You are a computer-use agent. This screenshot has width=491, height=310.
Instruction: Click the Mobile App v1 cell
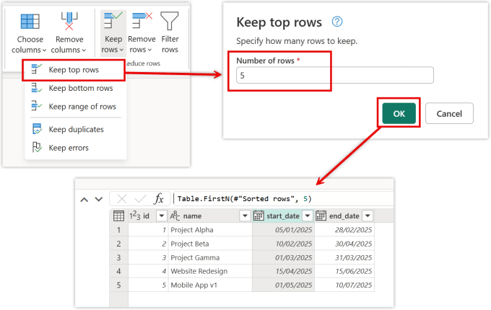[210, 285]
